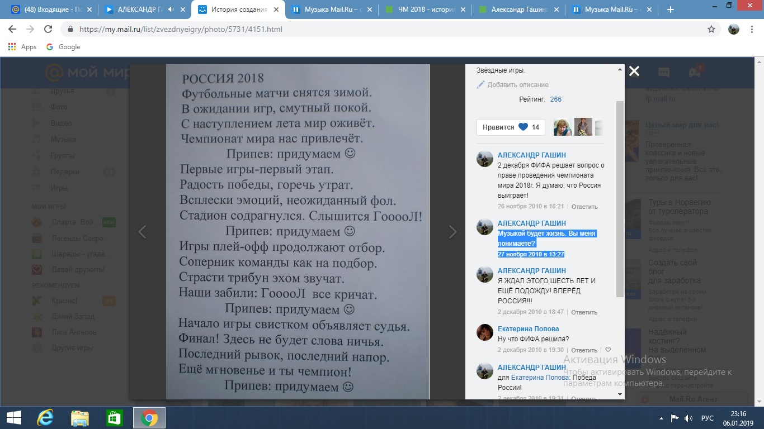Open АЛЕКСАНДР ГАШИН name above 'Я ЖДАЛ ЭТОГО' comment
Image resolution: width=764 pixels, height=429 pixels.
point(531,271)
